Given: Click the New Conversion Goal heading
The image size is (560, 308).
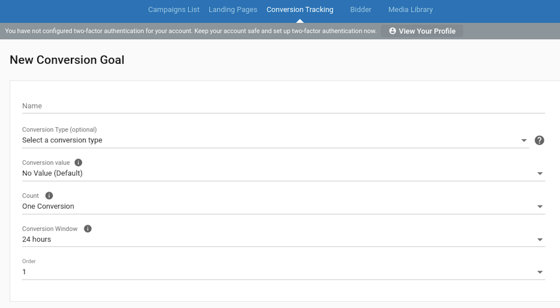Looking at the screenshot, I should [x=67, y=60].
